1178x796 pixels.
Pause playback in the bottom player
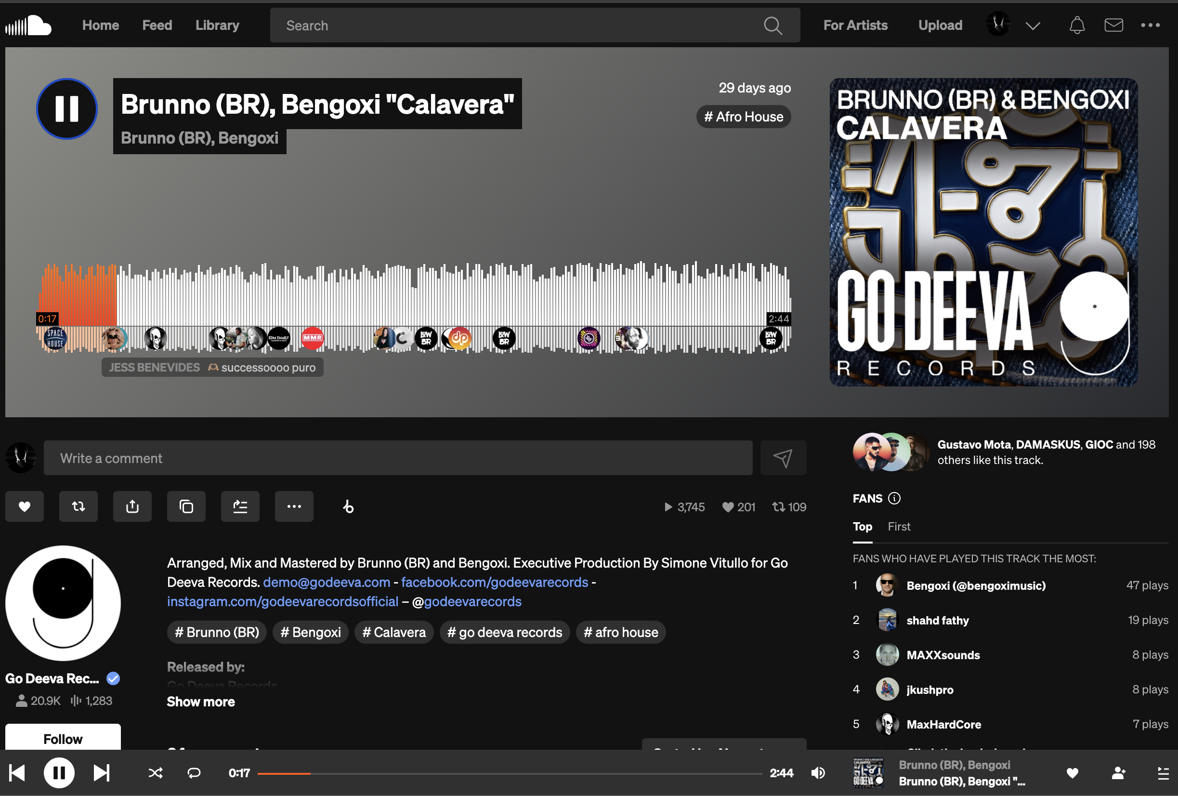(x=59, y=773)
